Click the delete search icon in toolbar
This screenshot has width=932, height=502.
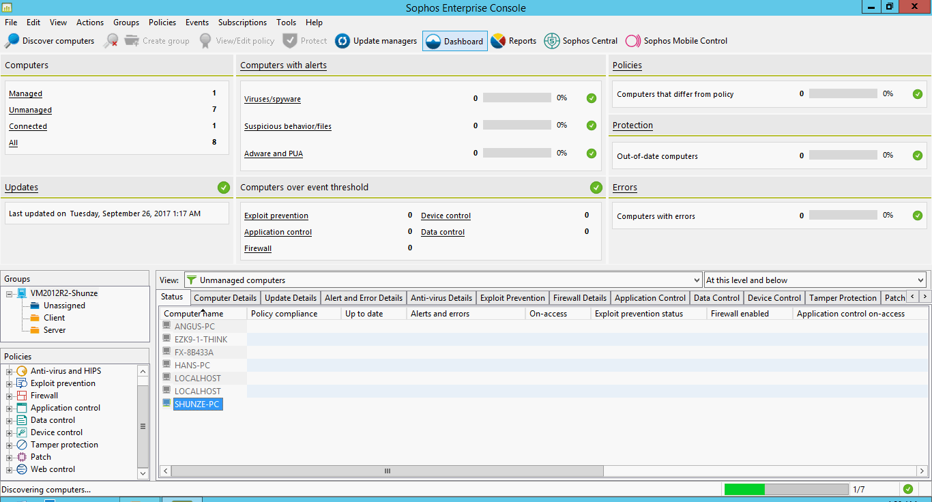tap(111, 41)
